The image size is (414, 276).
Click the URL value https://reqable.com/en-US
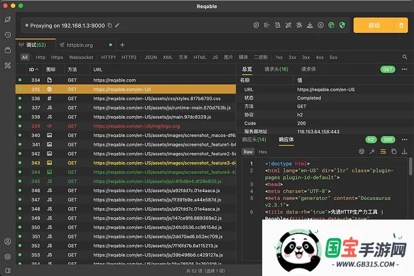click(x=326, y=89)
